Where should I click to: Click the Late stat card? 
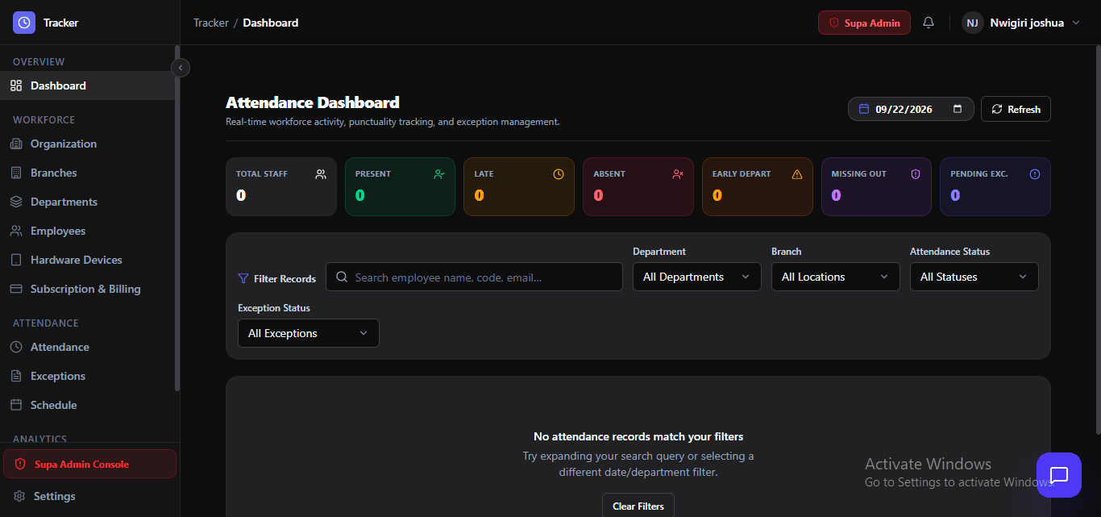pos(519,186)
